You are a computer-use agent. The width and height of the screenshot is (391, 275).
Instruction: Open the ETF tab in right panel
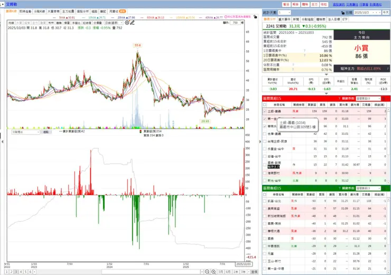[345, 20]
